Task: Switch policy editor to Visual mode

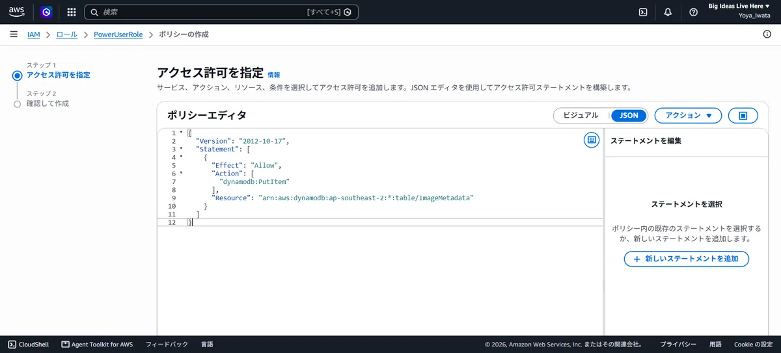Action: click(x=581, y=115)
